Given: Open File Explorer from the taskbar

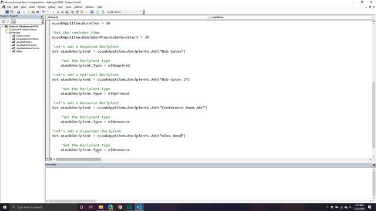Looking at the screenshot, I should [100, 207].
